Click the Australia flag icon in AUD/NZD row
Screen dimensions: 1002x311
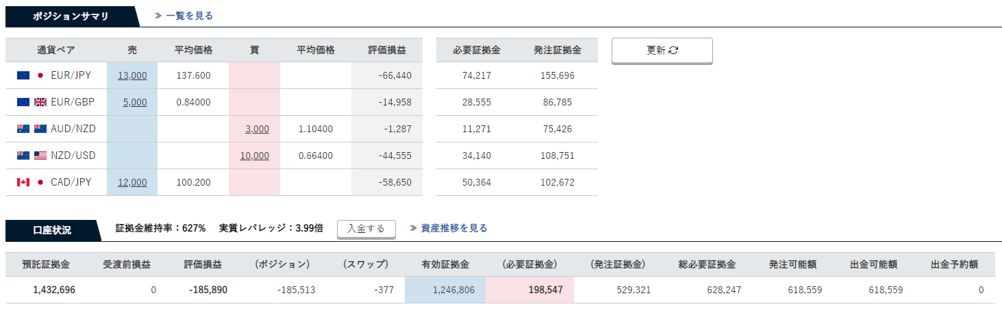23,129
